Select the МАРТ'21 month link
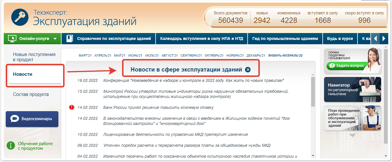Viewport: 392px width, 162px height. tap(85, 55)
